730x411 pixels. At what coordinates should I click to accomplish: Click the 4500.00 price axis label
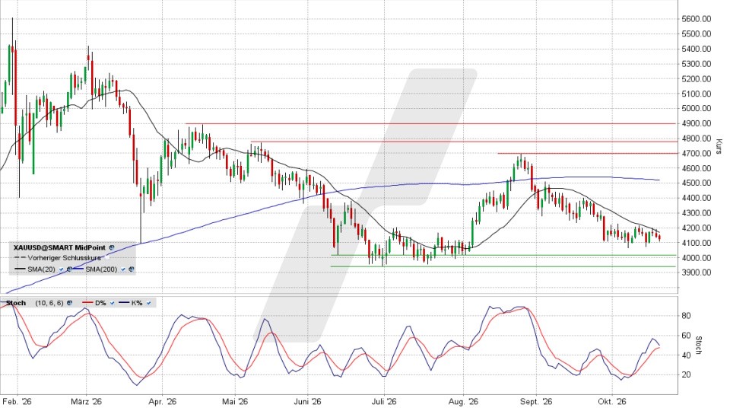(x=696, y=183)
